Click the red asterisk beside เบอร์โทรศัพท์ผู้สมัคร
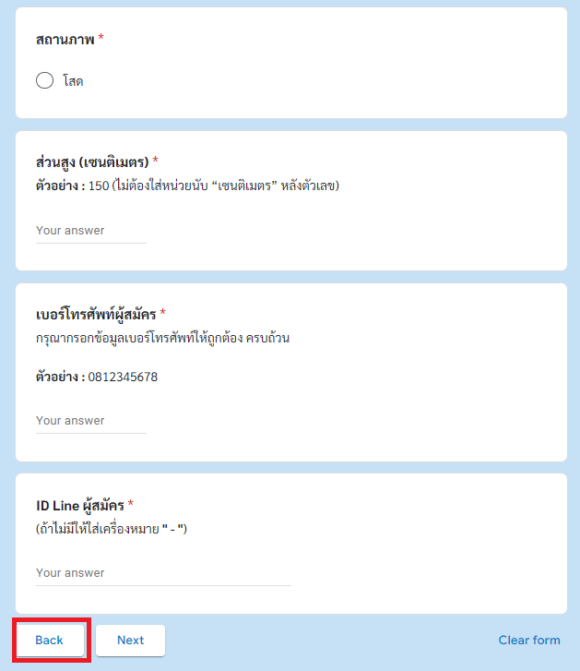The image size is (580, 671). click(163, 312)
